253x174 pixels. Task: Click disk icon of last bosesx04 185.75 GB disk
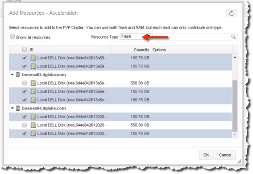tap(33, 133)
